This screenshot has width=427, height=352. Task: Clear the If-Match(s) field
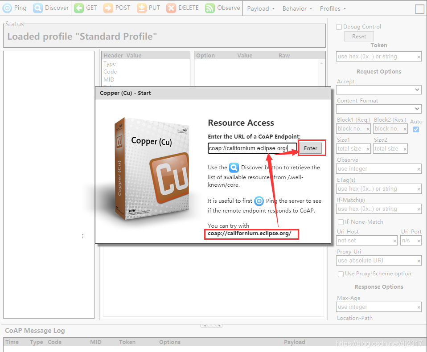[x=419, y=209]
